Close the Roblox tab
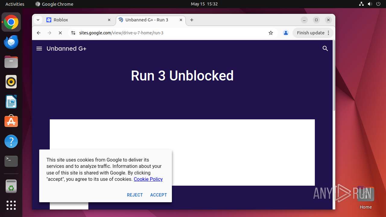The image size is (386, 217). [x=109, y=20]
